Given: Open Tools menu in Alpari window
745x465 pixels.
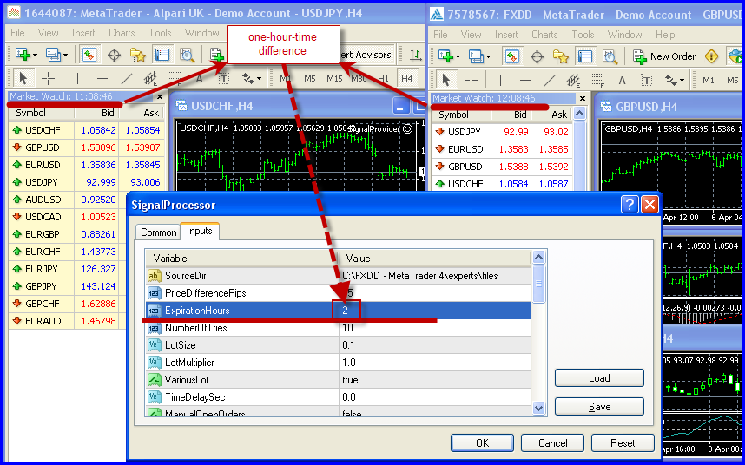Looking at the screenshot, I should coord(160,33).
